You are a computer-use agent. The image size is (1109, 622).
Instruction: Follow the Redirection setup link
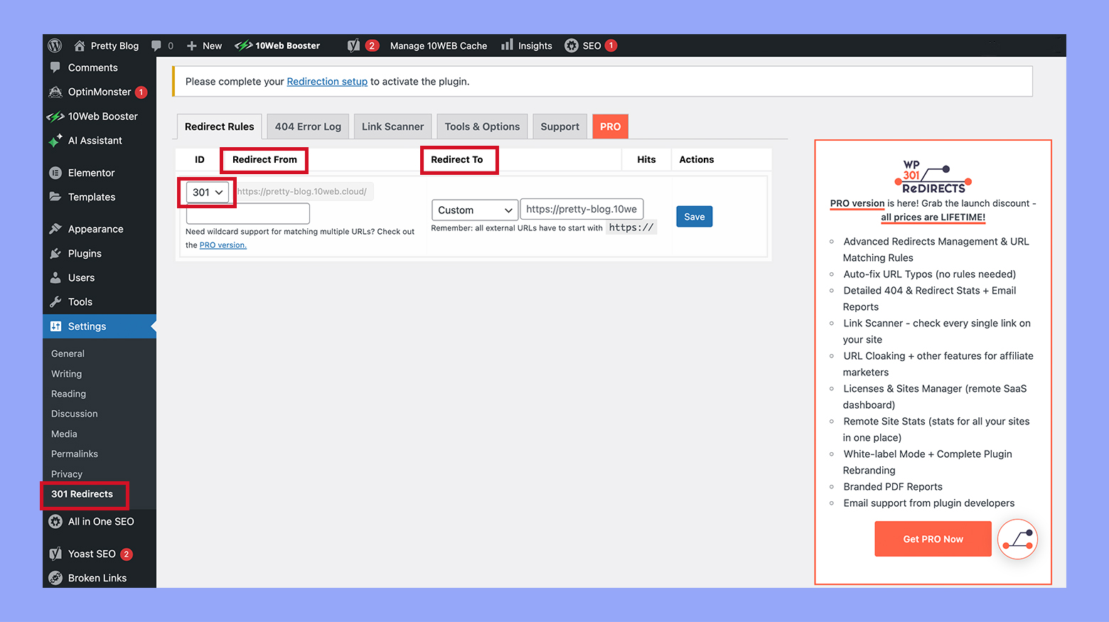pos(327,82)
